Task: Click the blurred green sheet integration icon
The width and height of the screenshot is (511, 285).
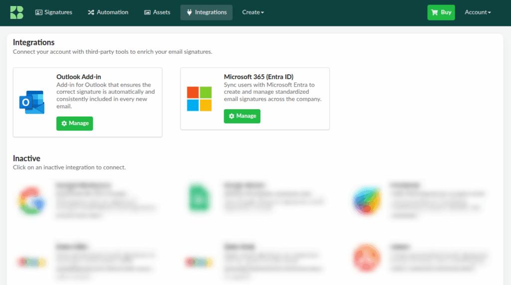Action: 199,198
